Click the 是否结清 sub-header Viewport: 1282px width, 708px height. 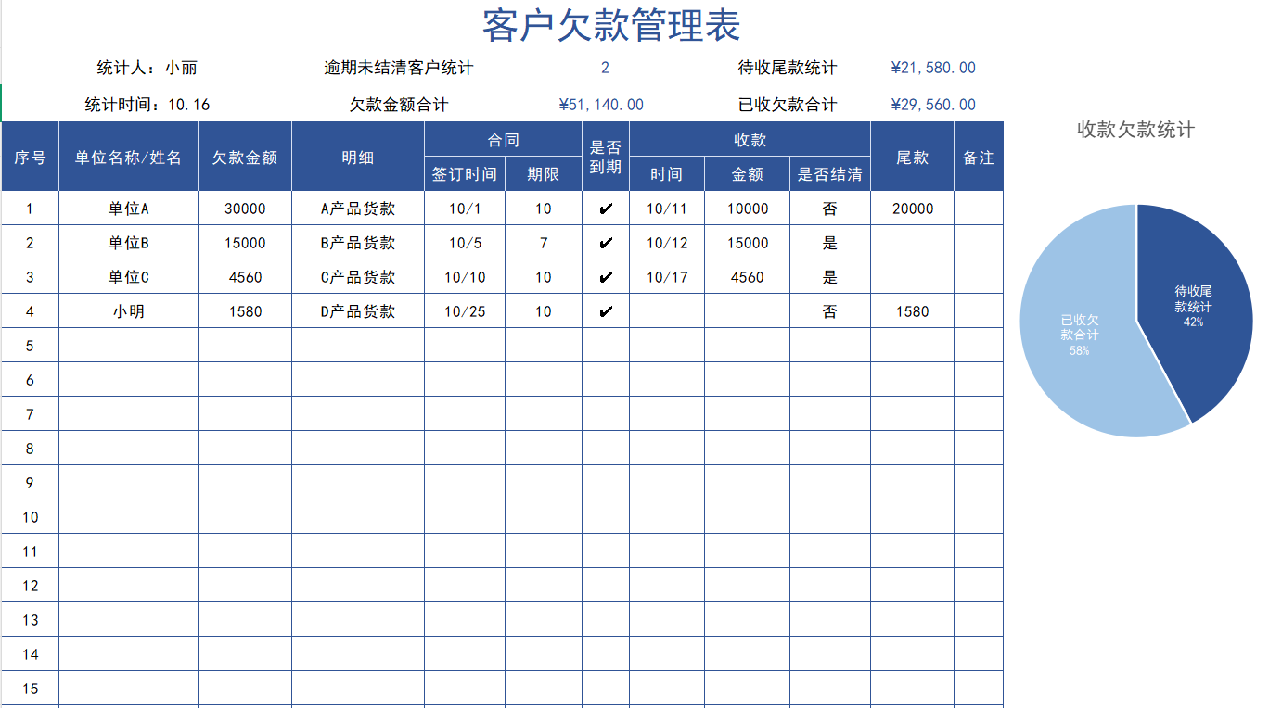tap(830, 174)
